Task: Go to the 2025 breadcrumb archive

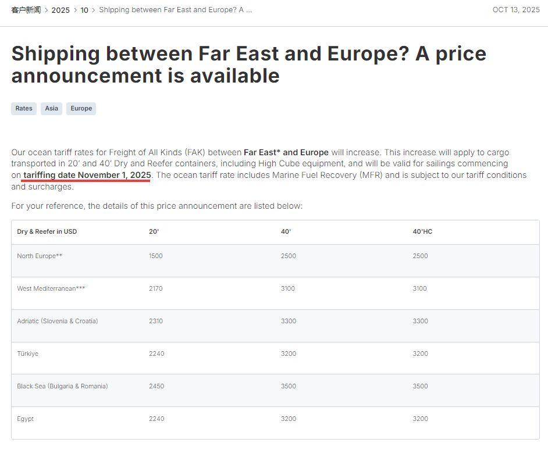Action: (x=61, y=10)
